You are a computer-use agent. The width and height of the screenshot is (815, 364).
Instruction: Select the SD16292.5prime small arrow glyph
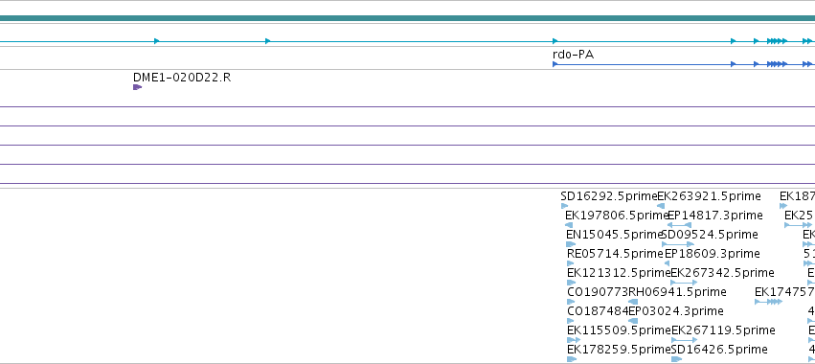click(564, 206)
